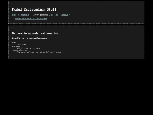This screenshot has width=153, height=115.
Task: Click 'A guide to the navigation above' subheading
Action: click(30, 38)
